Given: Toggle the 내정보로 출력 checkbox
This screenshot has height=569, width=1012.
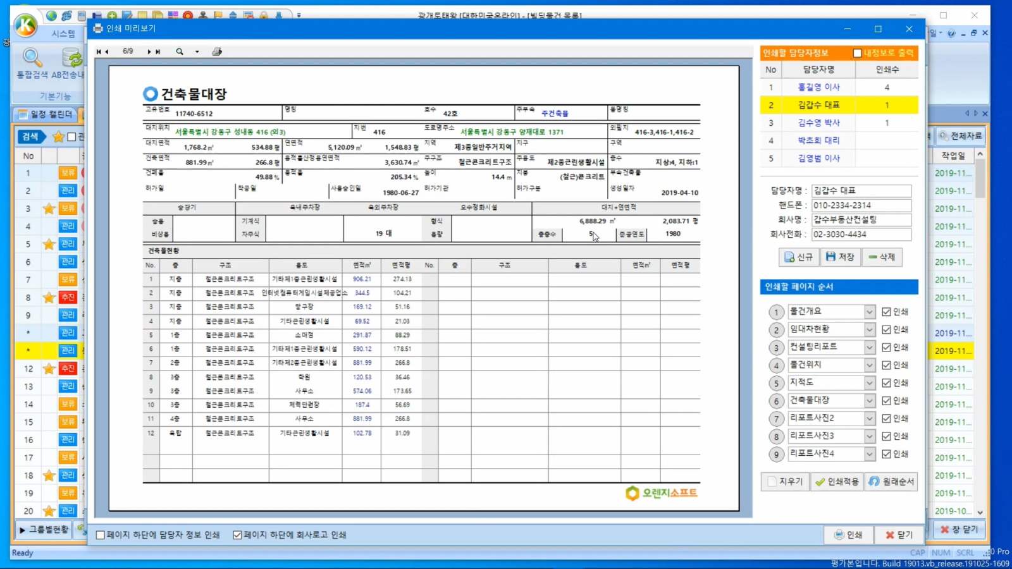Looking at the screenshot, I should tap(857, 53).
